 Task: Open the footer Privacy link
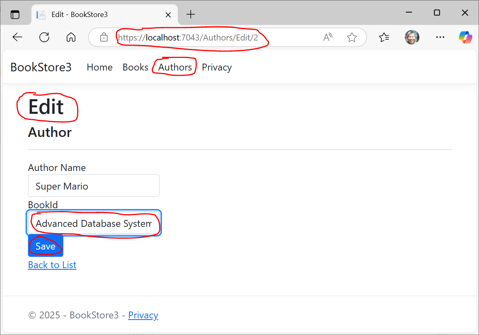143,315
